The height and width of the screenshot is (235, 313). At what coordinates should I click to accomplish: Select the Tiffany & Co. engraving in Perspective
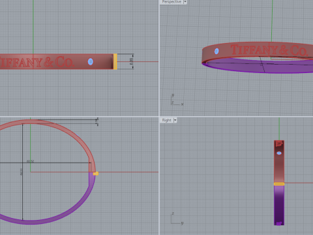click(269, 50)
